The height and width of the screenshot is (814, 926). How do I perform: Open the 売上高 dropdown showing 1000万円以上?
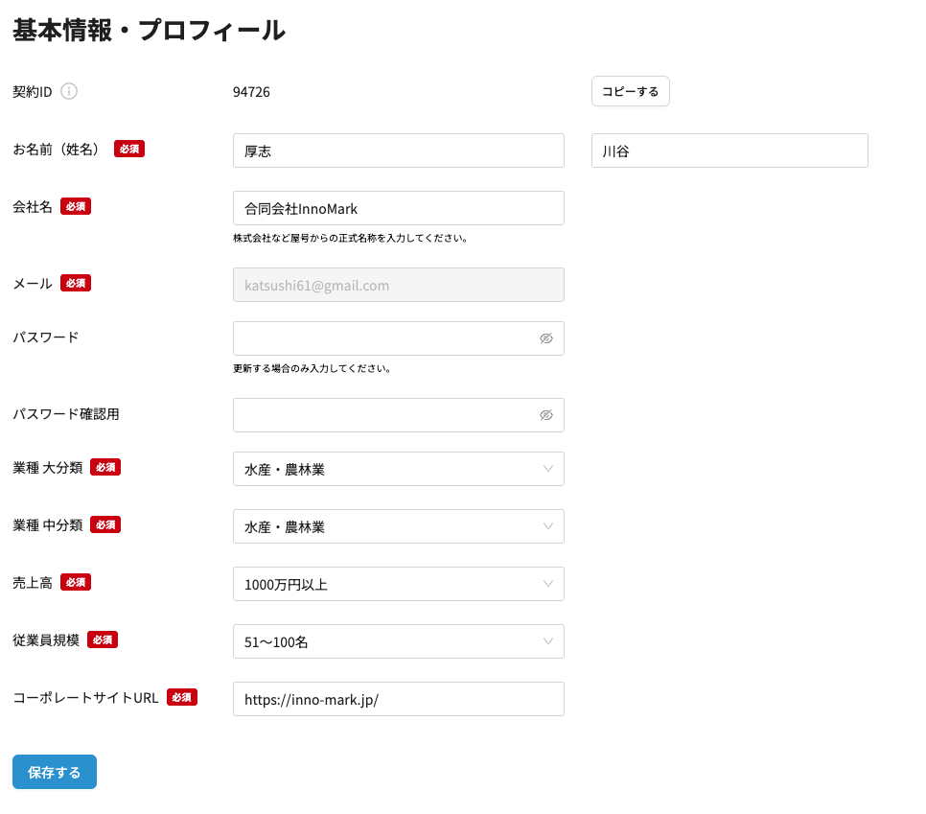pyautogui.click(x=398, y=584)
